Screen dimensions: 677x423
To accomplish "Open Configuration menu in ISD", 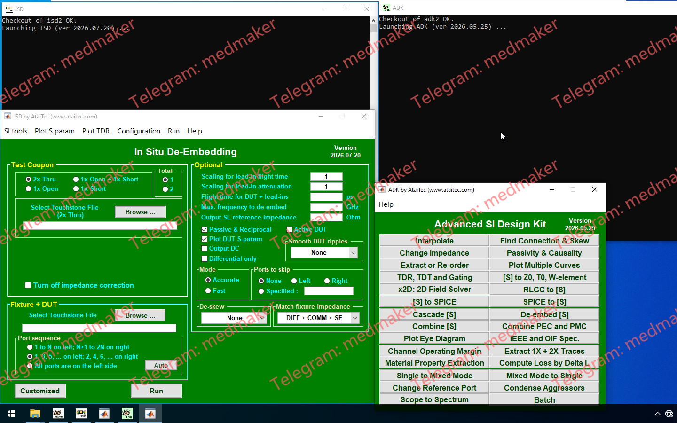I will 139,131.
